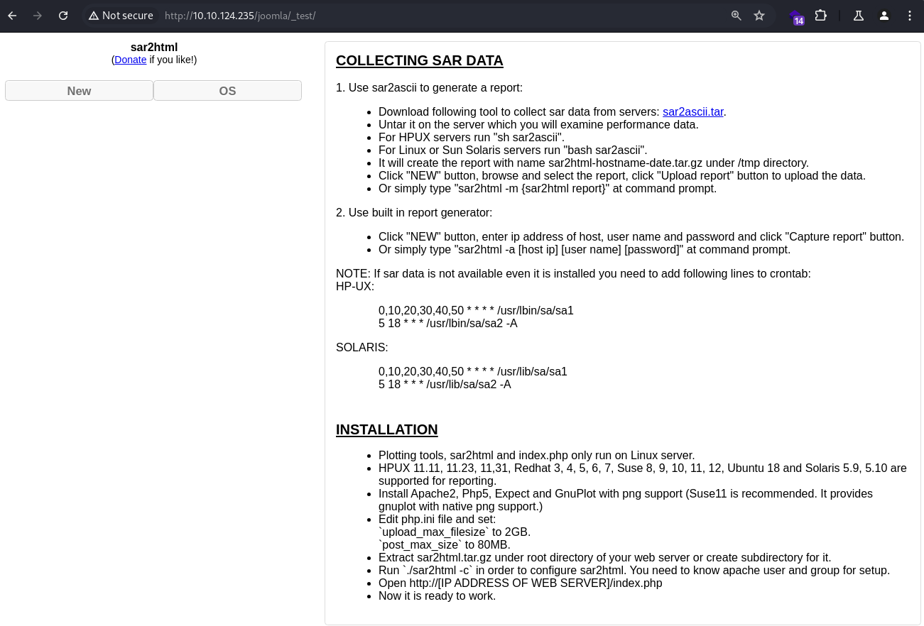Click 'Use sar2ascii to generate a report' line
This screenshot has width=924, height=626.
pos(429,87)
